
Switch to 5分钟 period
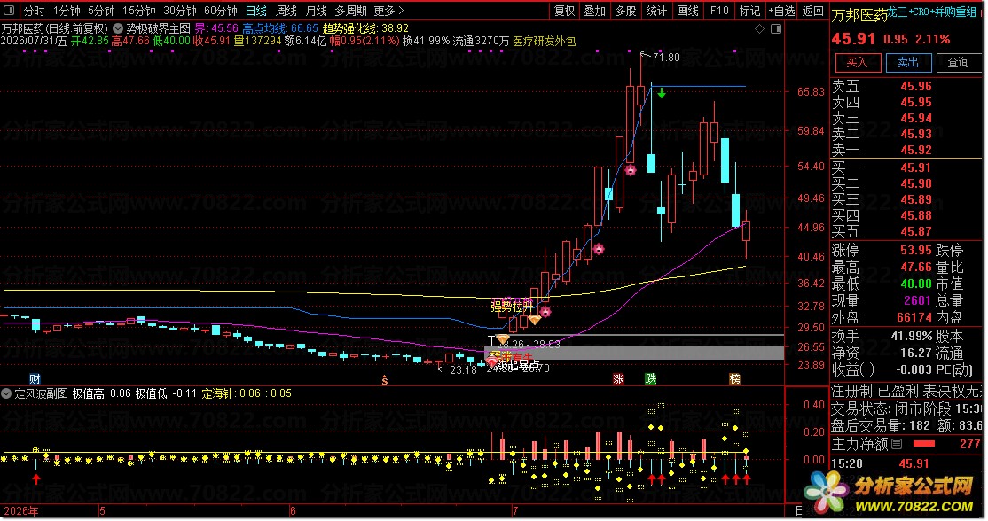coord(101,11)
